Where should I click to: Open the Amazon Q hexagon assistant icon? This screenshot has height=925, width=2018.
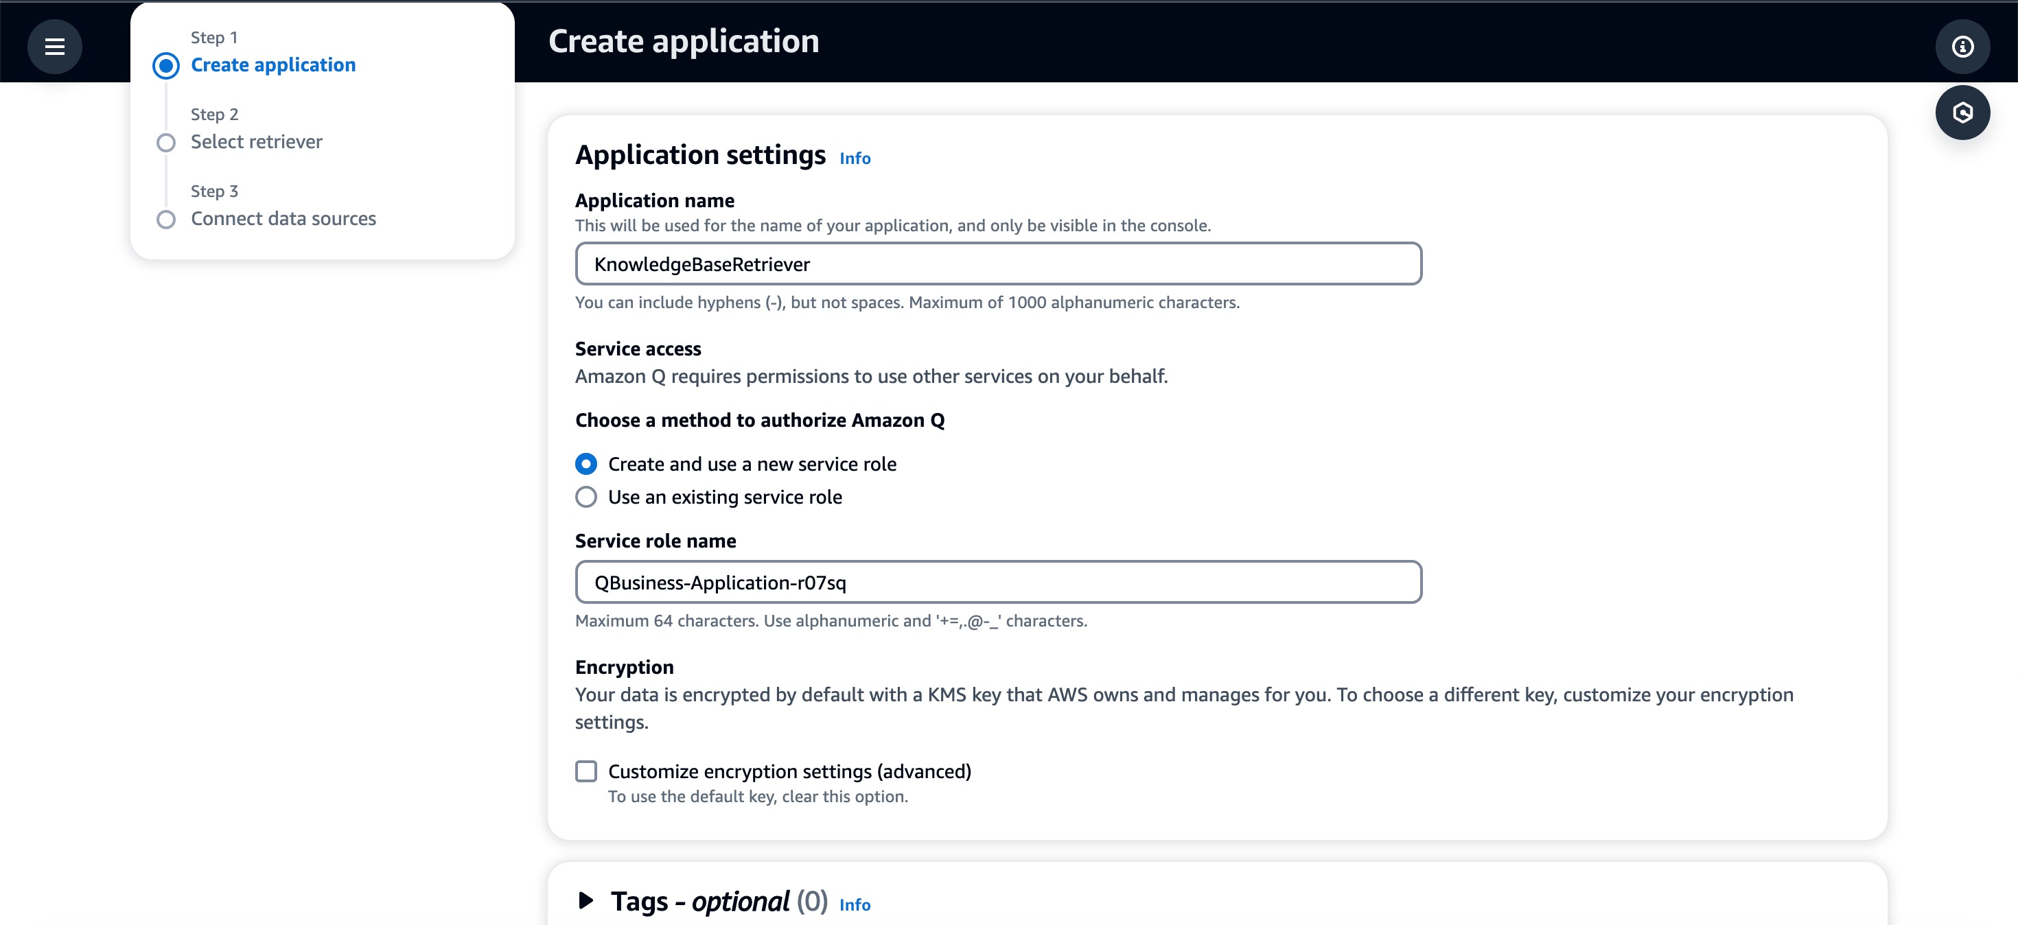coord(1962,113)
